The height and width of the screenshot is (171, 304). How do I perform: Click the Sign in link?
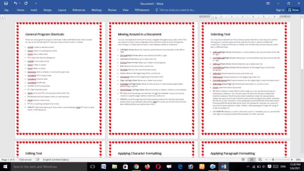pos(280,10)
